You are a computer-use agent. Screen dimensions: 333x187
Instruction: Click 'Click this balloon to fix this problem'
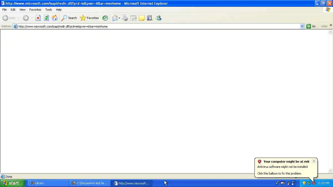coord(279,173)
